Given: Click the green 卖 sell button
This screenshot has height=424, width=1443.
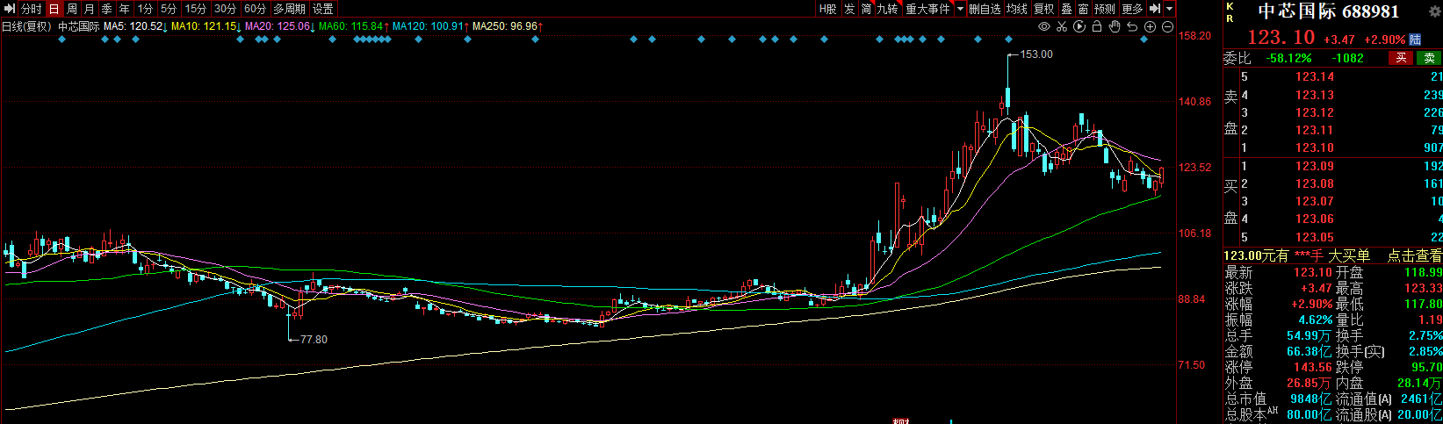Looking at the screenshot, I should (x=1429, y=58).
